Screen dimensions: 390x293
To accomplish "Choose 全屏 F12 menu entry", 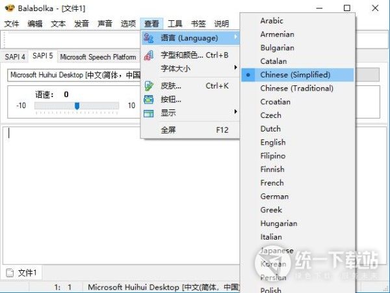I will pos(190,130).
